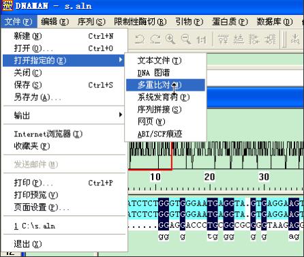Image resolution: width=304 pixels, height=257 pixels.
Task: Click ruler position marker 20
Action: tap(209, 177)
